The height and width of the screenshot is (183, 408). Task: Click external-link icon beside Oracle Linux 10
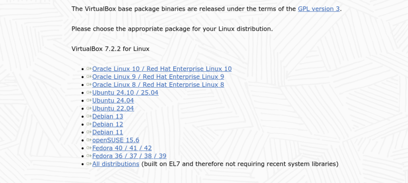pos(89,69)
